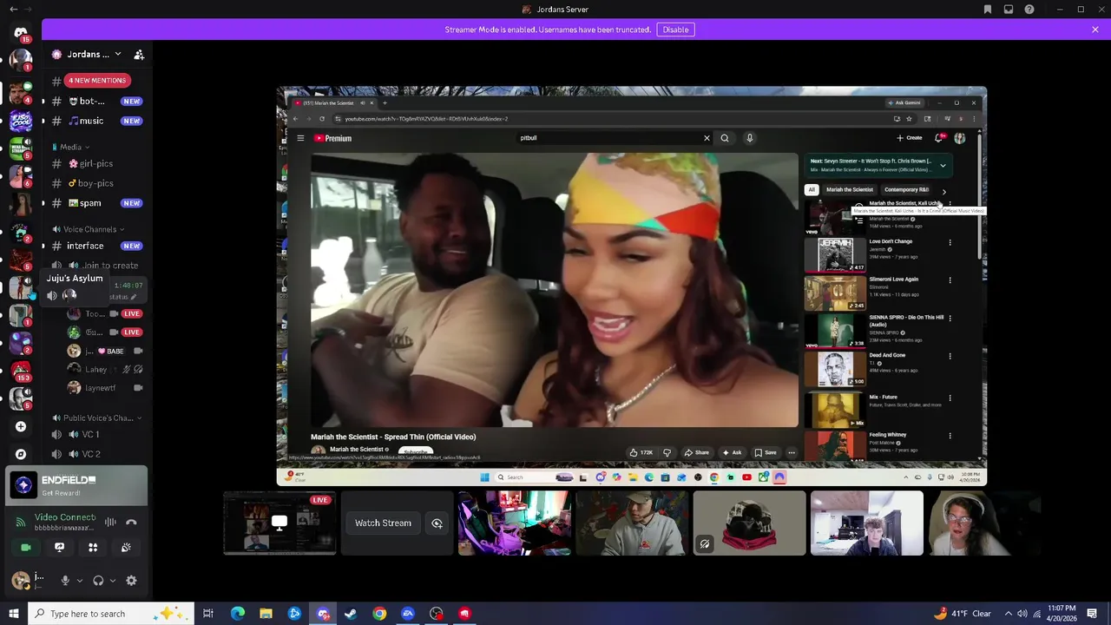Screen dimensions: 1111x625
Task: Click Add a Server plus icon
Action: (21, 426)
